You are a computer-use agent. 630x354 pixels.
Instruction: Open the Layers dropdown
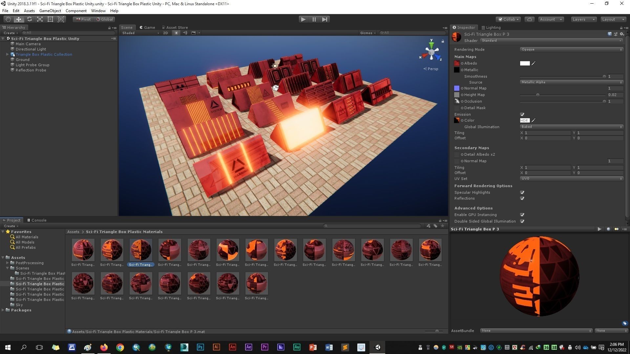[583, 19]
